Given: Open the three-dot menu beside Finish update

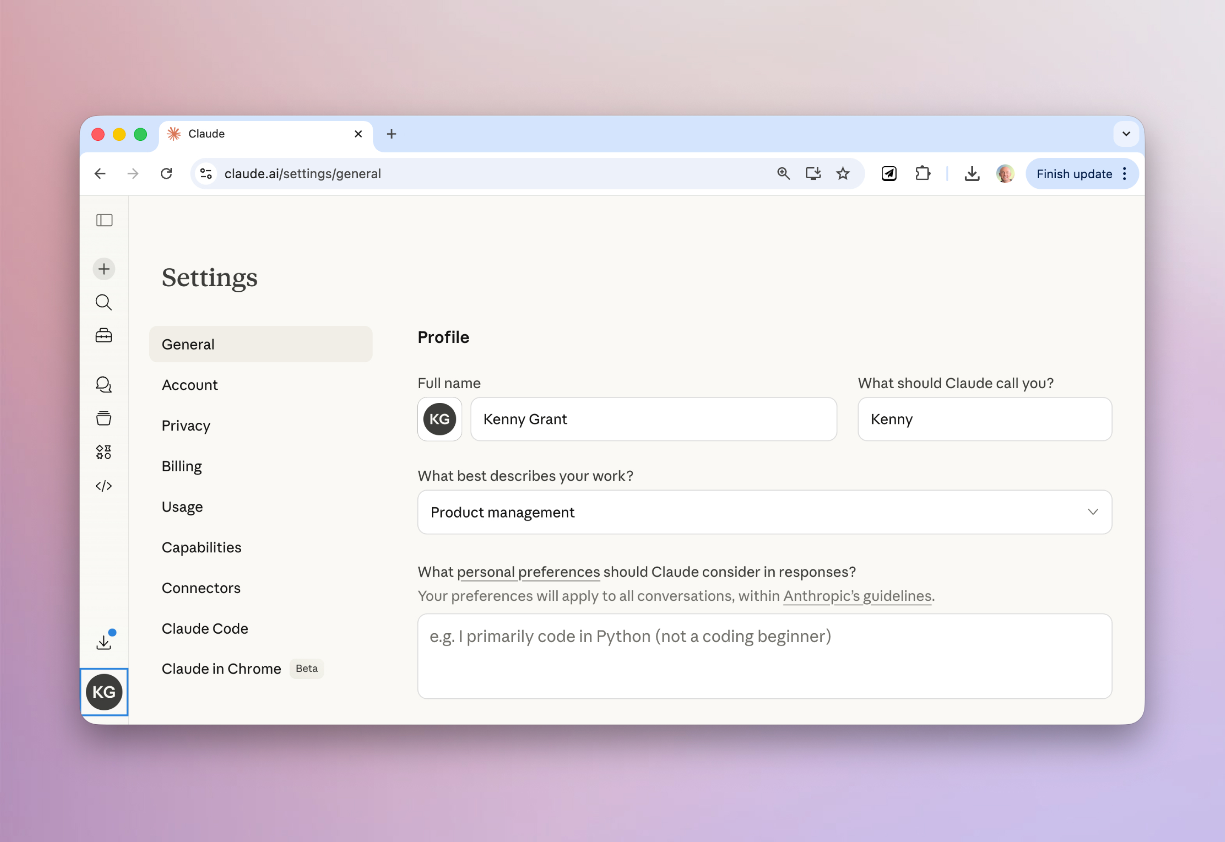Looking at the screenshot, I should (1125, 174).
